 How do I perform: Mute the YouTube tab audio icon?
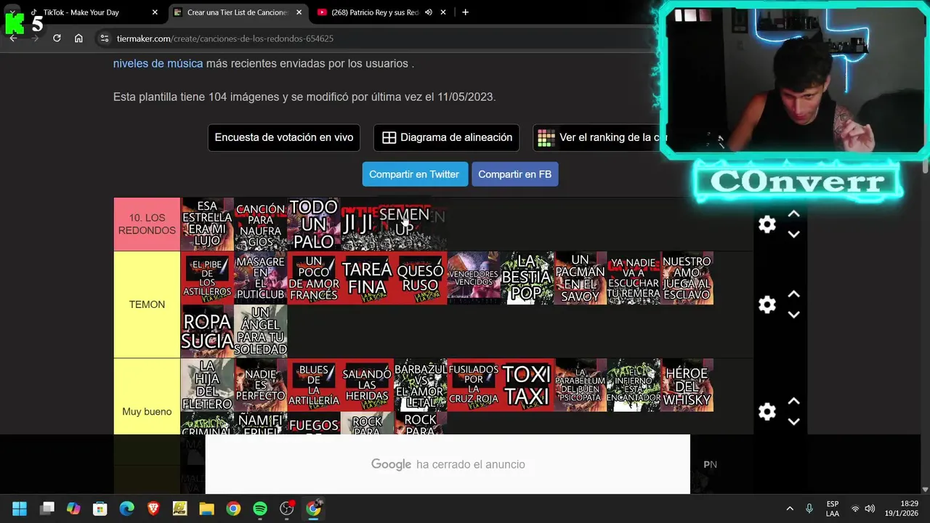point(429,12)
